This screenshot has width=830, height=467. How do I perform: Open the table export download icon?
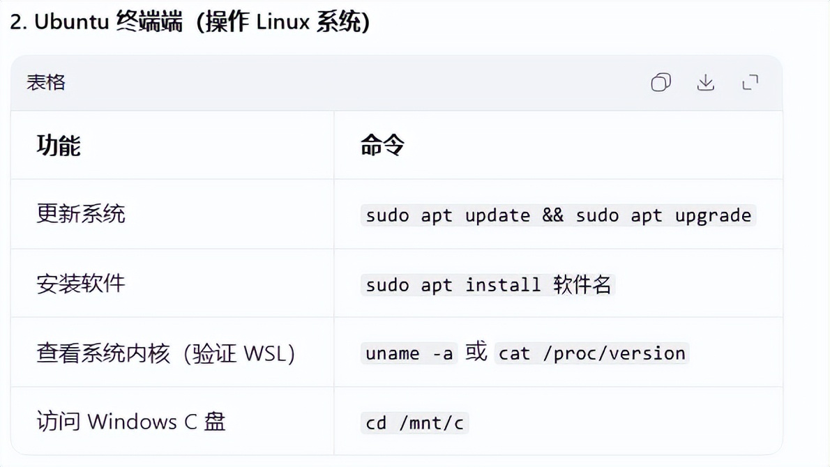coord(706,82)
